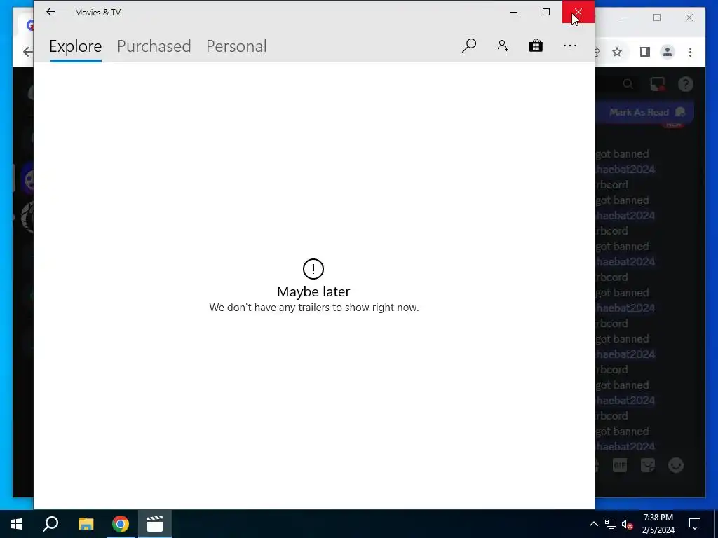
Task: Toggle Chrome side panel icon
Action: pos(645,52)
